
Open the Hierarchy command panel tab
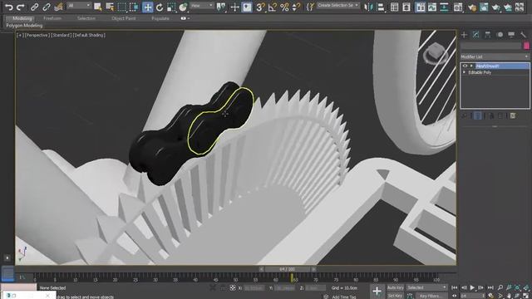point(488,35)
